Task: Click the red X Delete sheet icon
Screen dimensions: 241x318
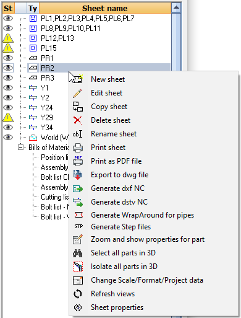Action: [x=78, y=120]
